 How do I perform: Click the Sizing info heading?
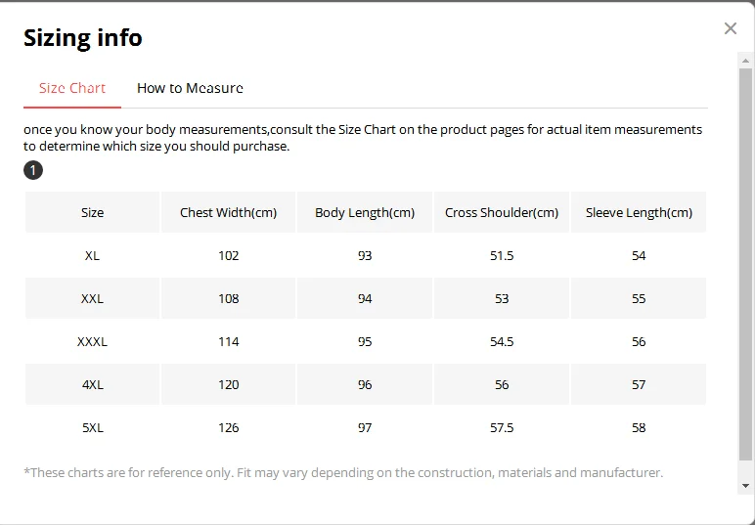83,37
